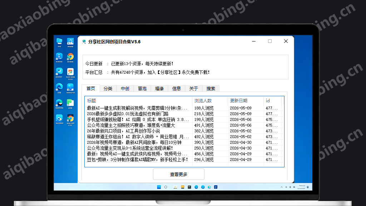
Task: Open the 关于 tab
Action: (194, 89)
